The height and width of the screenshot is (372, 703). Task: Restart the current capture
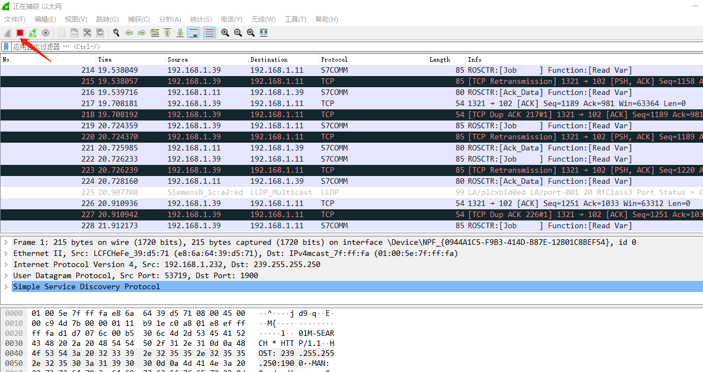coord(33,33)
